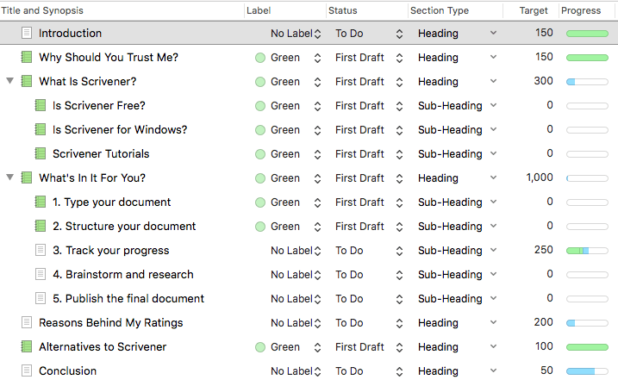Click the target value 200

click(x=544, y=322)
